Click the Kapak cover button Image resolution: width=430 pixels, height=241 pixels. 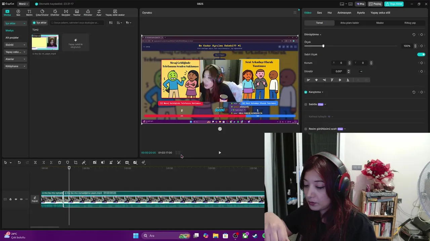pos(35,199)
